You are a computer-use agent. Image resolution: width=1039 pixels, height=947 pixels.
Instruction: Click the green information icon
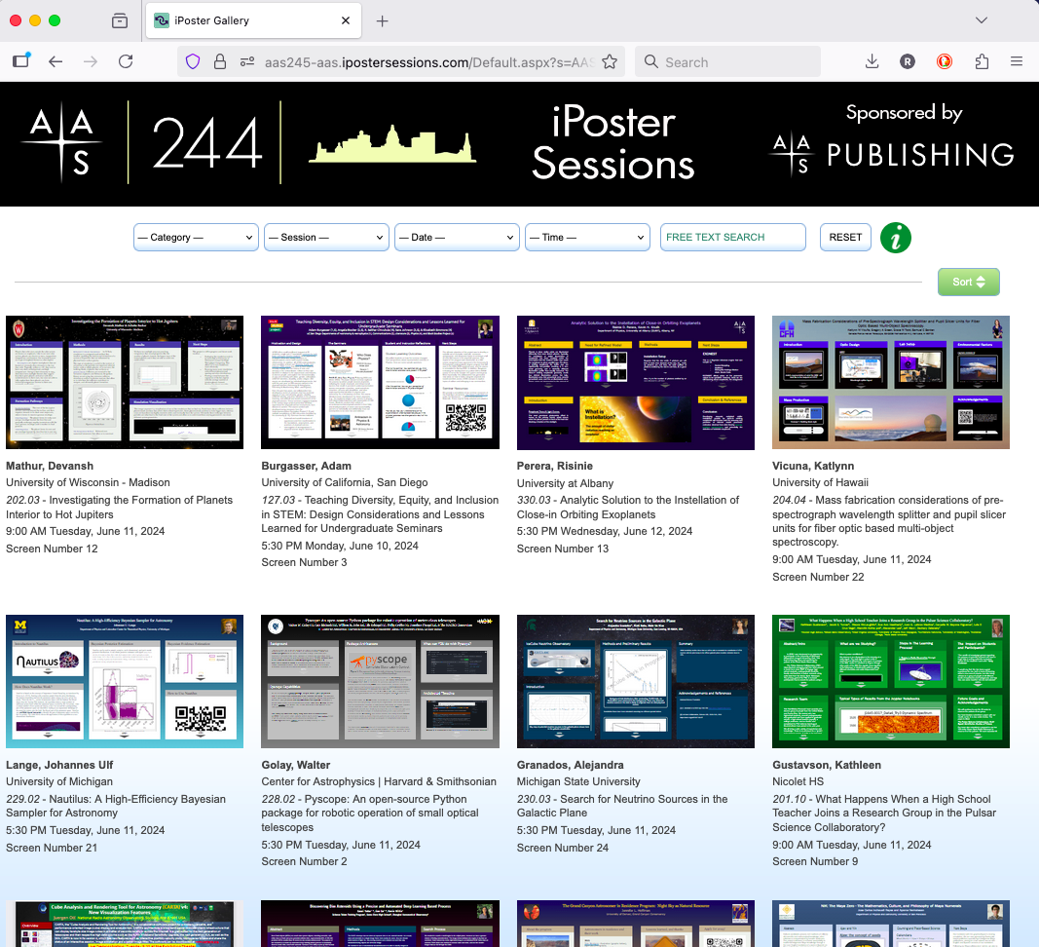tap(895, 238)
